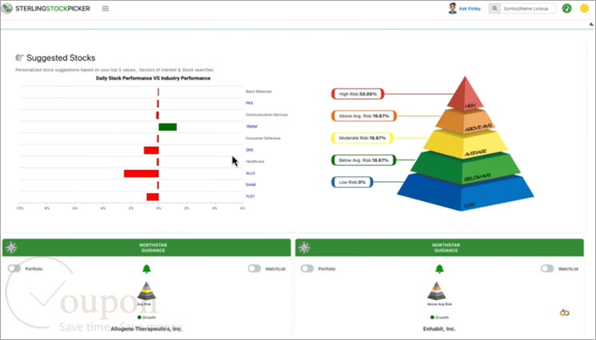
Task: Click the Healthcare chart label
Action: pos(255,161)
